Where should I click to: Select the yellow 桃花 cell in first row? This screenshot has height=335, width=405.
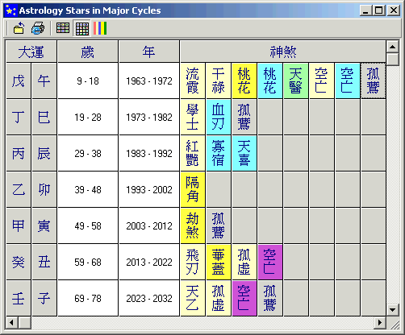[x=244, y=81]
